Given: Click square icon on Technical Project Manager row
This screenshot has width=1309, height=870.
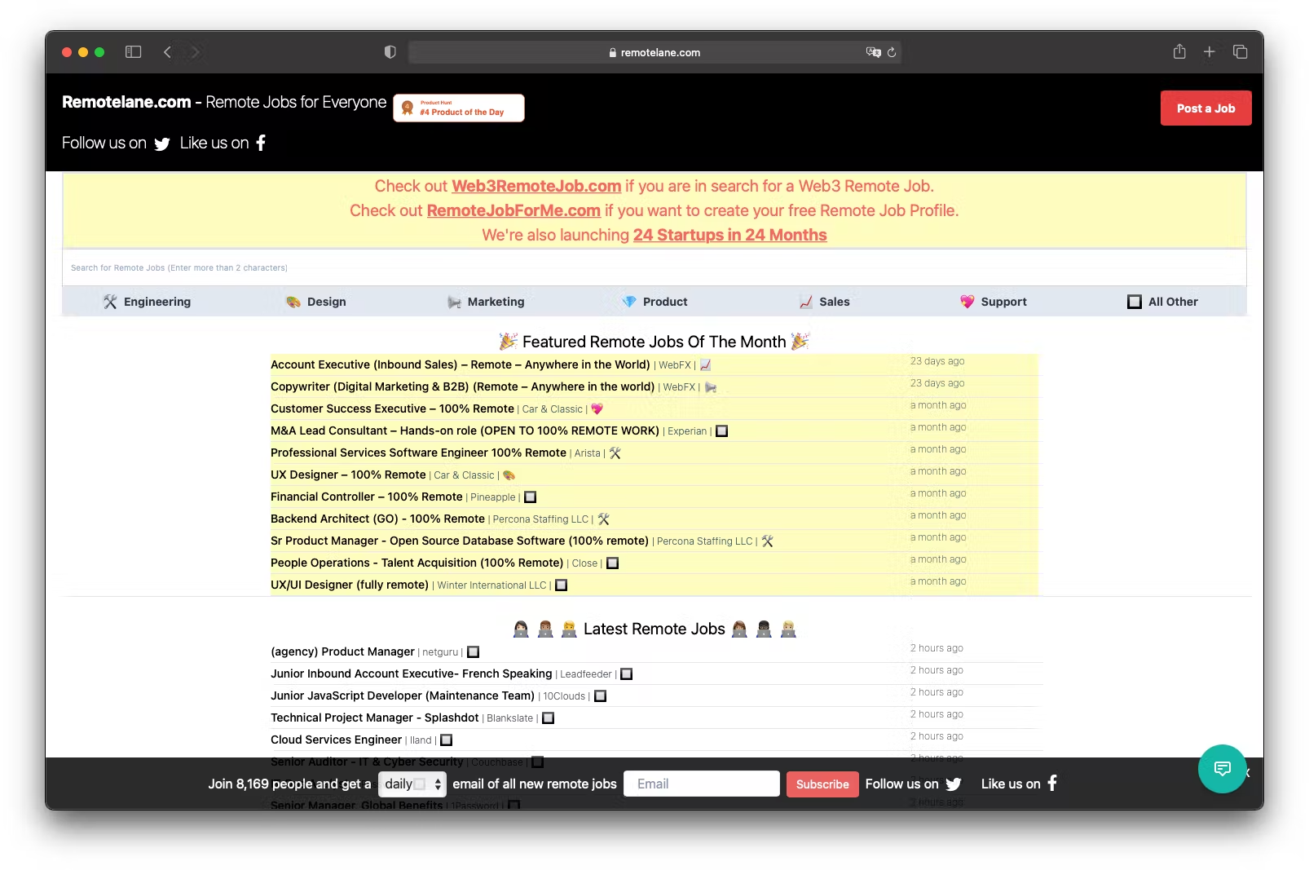Looking at the screenshot, I should (x=549, y=718).
